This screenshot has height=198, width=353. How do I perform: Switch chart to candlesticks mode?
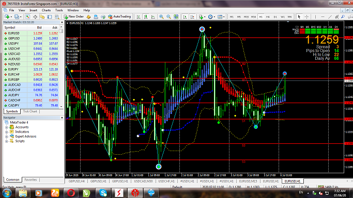[146, 17]
